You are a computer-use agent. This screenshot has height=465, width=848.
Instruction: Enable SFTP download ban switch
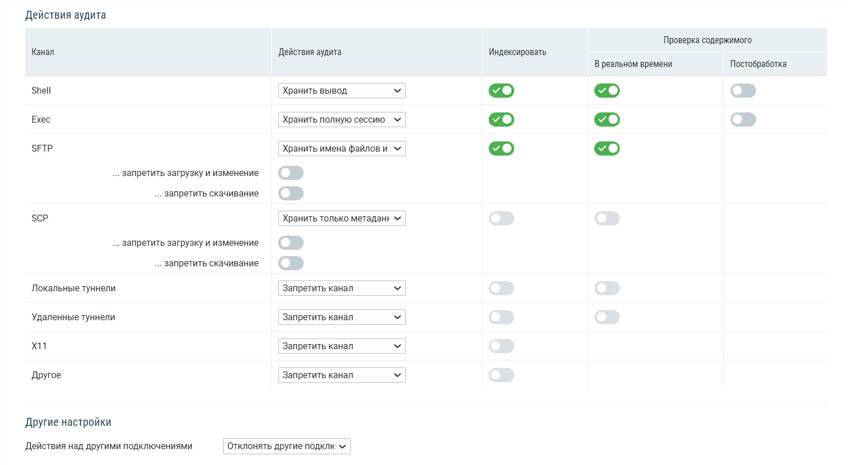pyautogui.click(x=291, y=194)
